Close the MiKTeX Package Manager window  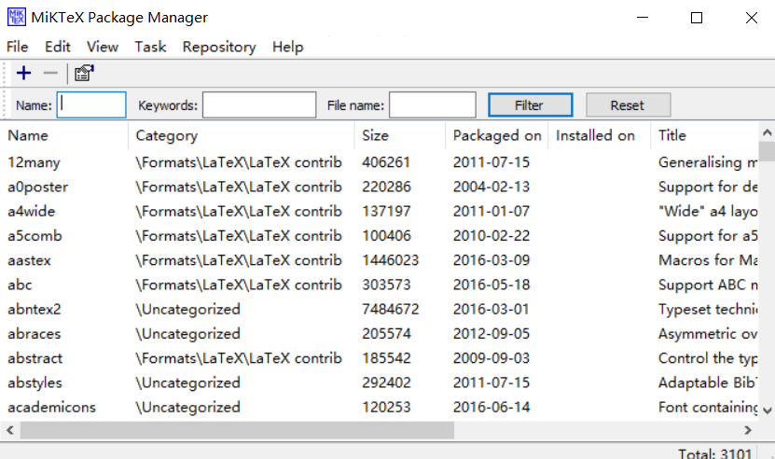click(752, 18)
